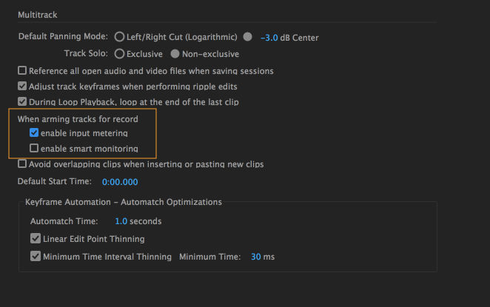Image resolution: width=490 pixels, height=307 pixels.
Task: Toggle Minimum Time Interval Thinning checkbox
Action: [36, 257]
